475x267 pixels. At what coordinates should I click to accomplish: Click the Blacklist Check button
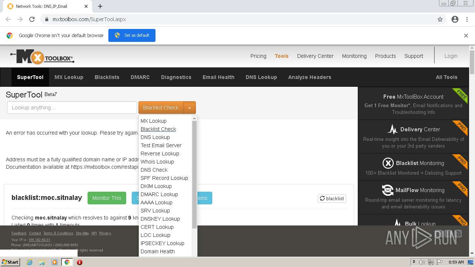click(x=161, y=108)
